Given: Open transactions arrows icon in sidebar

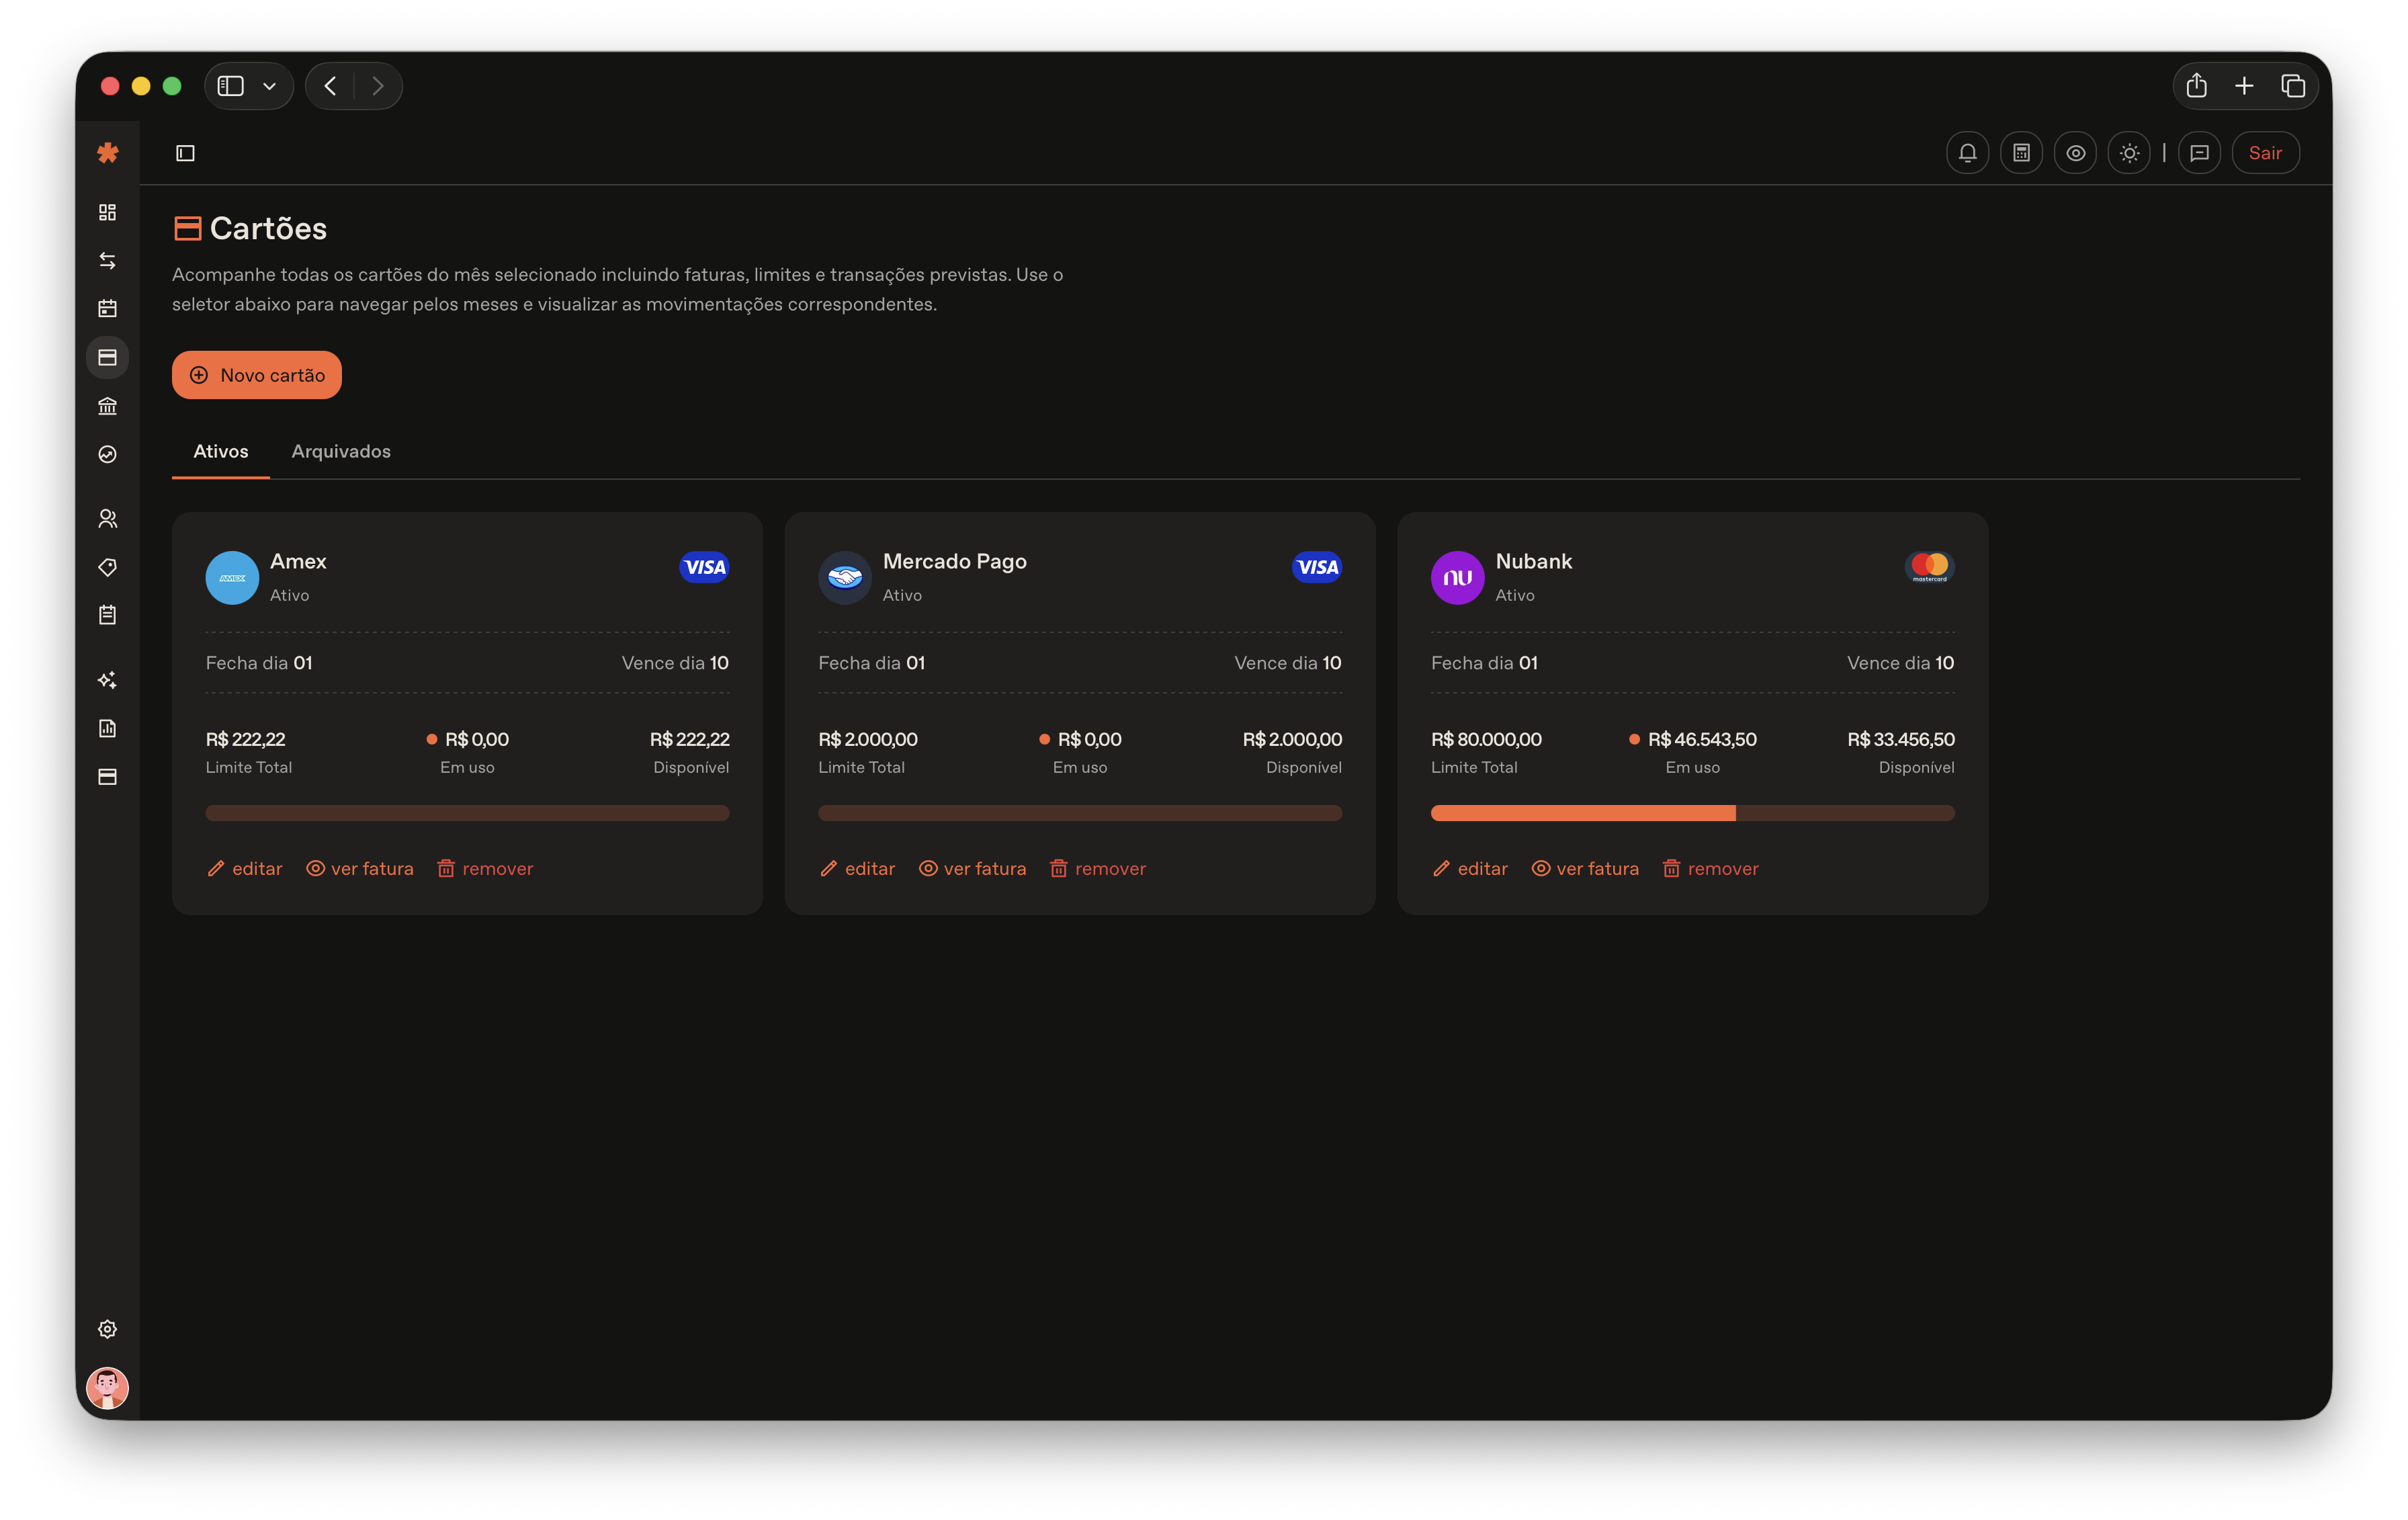Looking at the screenshot, I should (107, 261).
